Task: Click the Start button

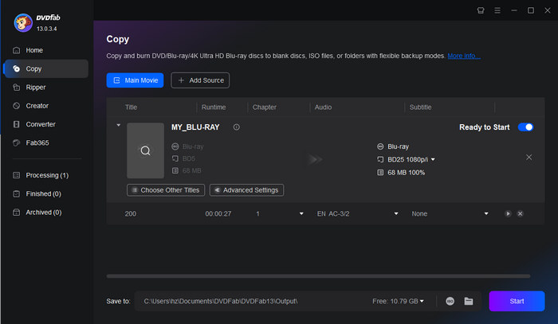Action: (x=517, y=301)
